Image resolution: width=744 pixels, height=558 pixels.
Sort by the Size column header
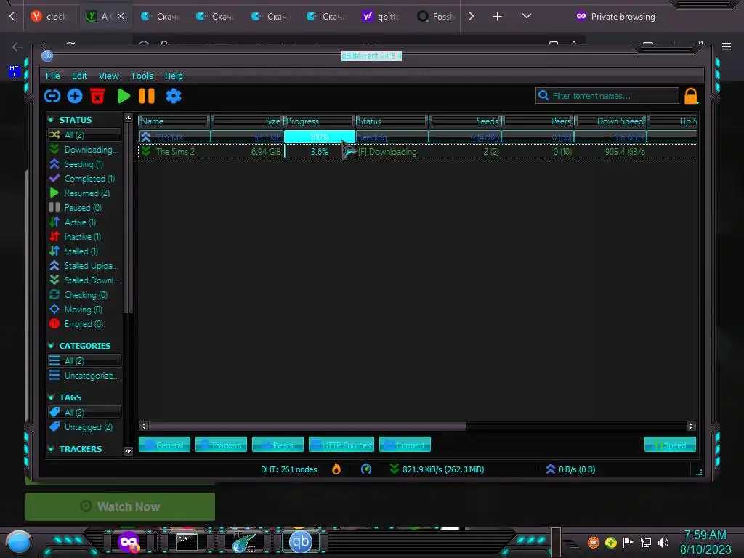247,121
